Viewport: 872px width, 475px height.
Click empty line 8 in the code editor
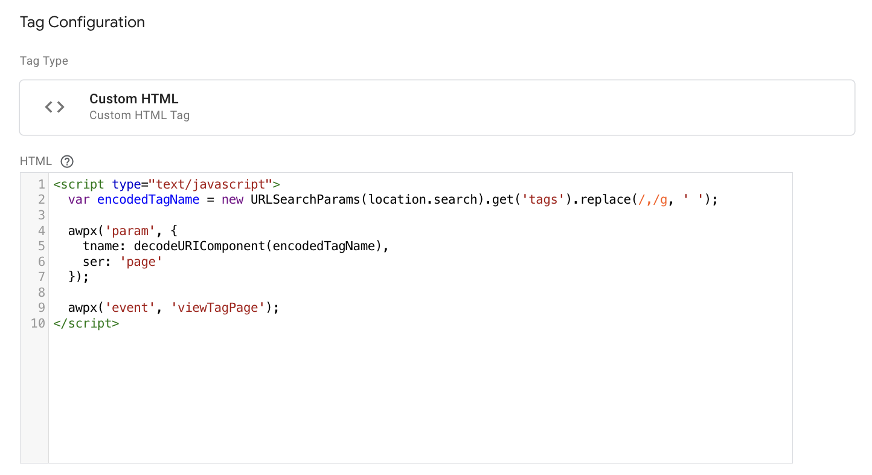point(420,292)
